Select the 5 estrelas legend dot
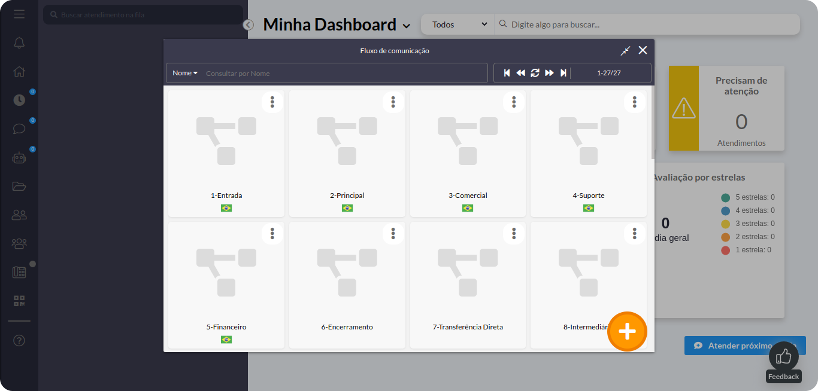Viewport: 818px width, 391px height. point(726,197)
